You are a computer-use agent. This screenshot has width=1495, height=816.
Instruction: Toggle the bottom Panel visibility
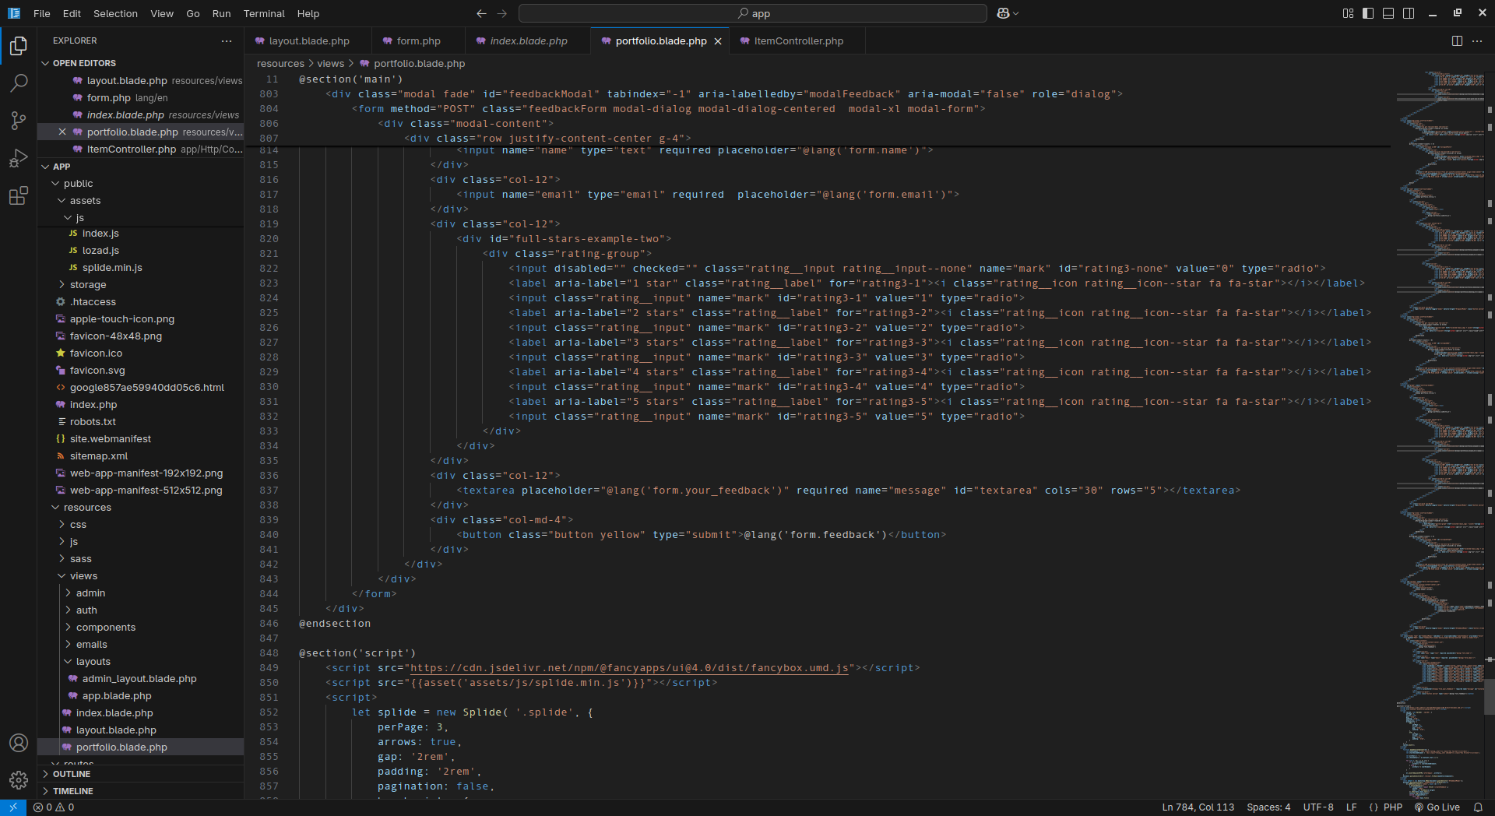point(1388,13)
